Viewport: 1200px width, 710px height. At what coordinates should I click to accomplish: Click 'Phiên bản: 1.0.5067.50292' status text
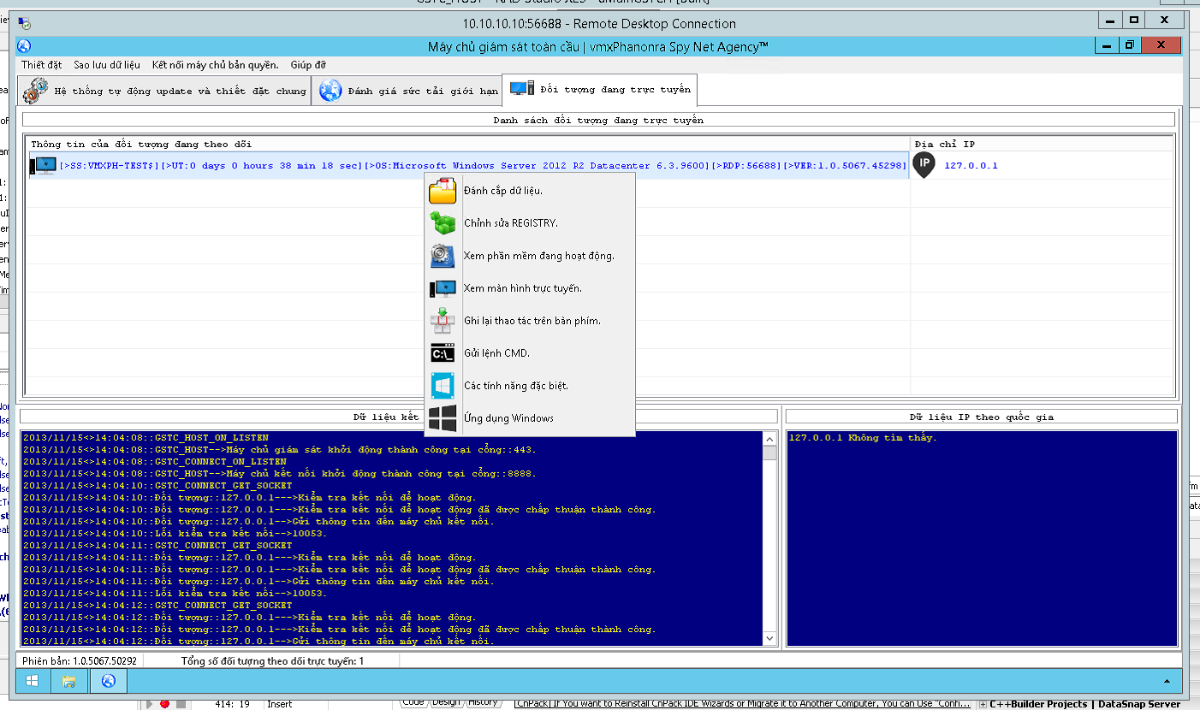pos(80,661)
